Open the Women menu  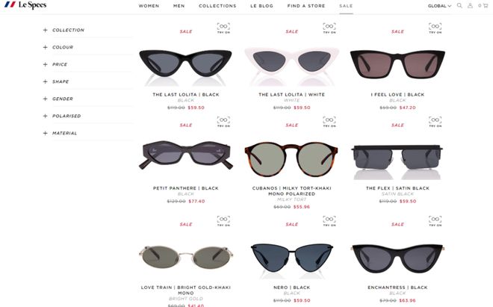point(149,6)
